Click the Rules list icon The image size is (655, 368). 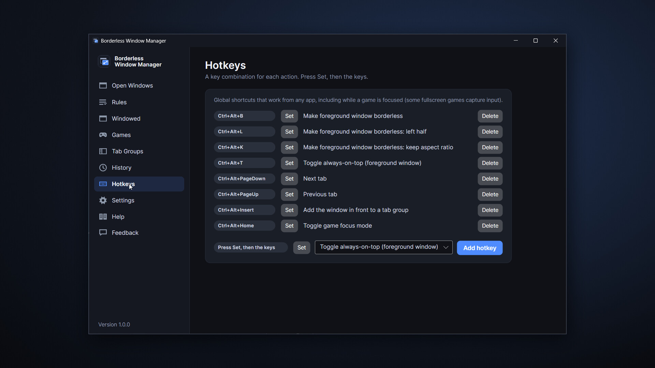pyautogui.click(x=103, y=102)
